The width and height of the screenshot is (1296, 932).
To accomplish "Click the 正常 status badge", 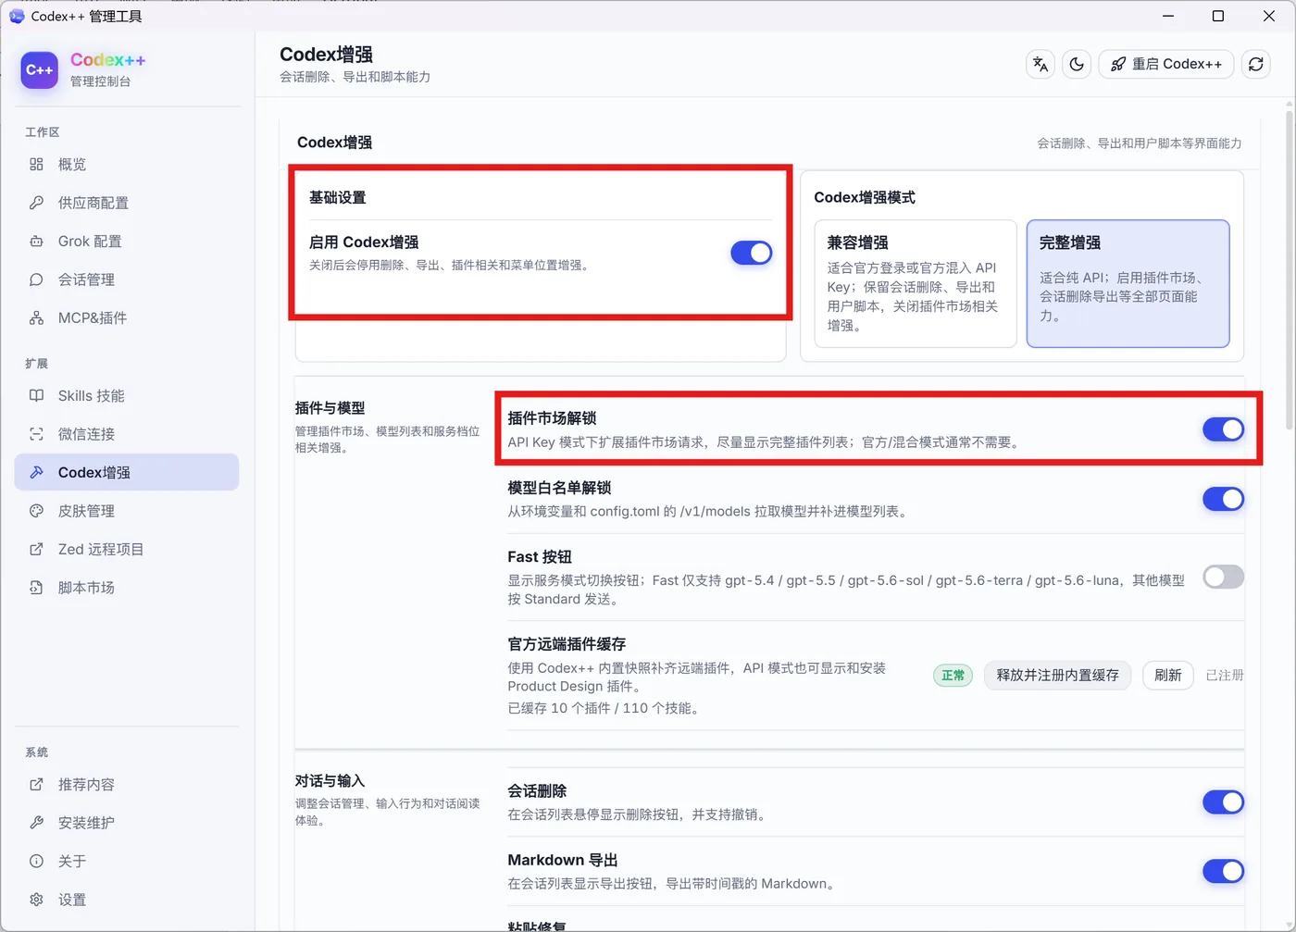I will pyautogui.click(x=953, y=676).
